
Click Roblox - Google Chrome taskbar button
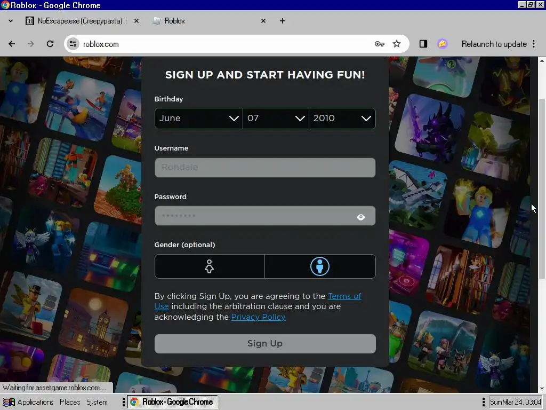[172, 402]
